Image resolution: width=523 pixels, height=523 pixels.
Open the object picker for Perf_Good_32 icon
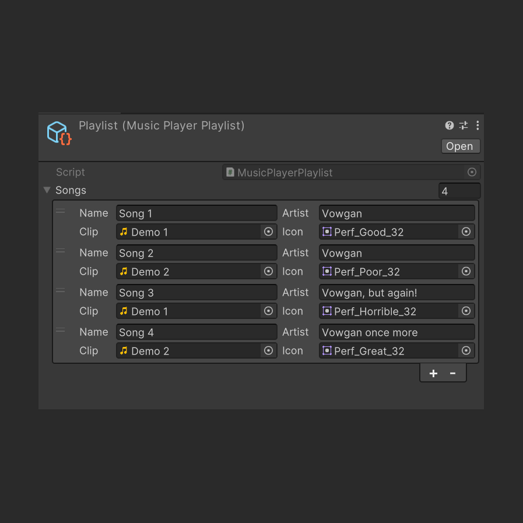(466, 231)
